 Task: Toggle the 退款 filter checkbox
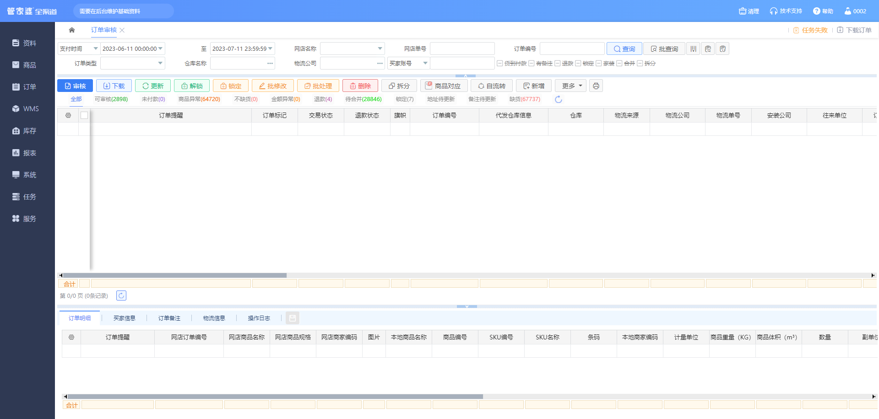point(558,64)
